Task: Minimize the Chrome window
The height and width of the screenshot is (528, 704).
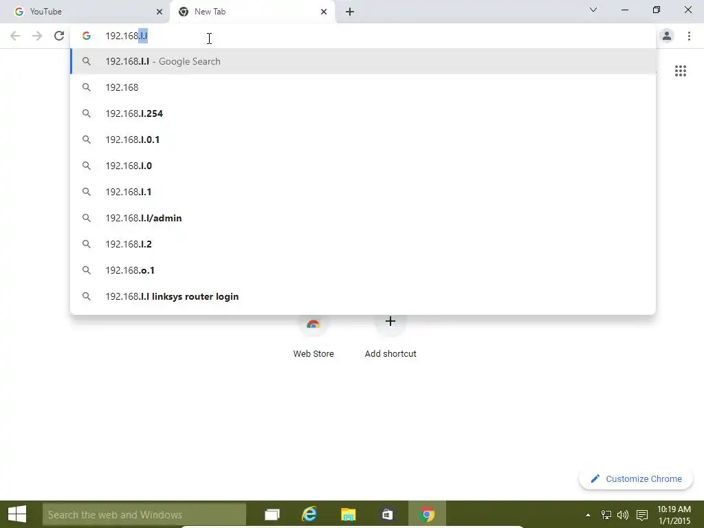Action: 624,10
